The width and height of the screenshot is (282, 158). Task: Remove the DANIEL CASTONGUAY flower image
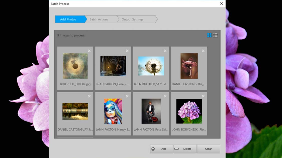coord(203,51)
